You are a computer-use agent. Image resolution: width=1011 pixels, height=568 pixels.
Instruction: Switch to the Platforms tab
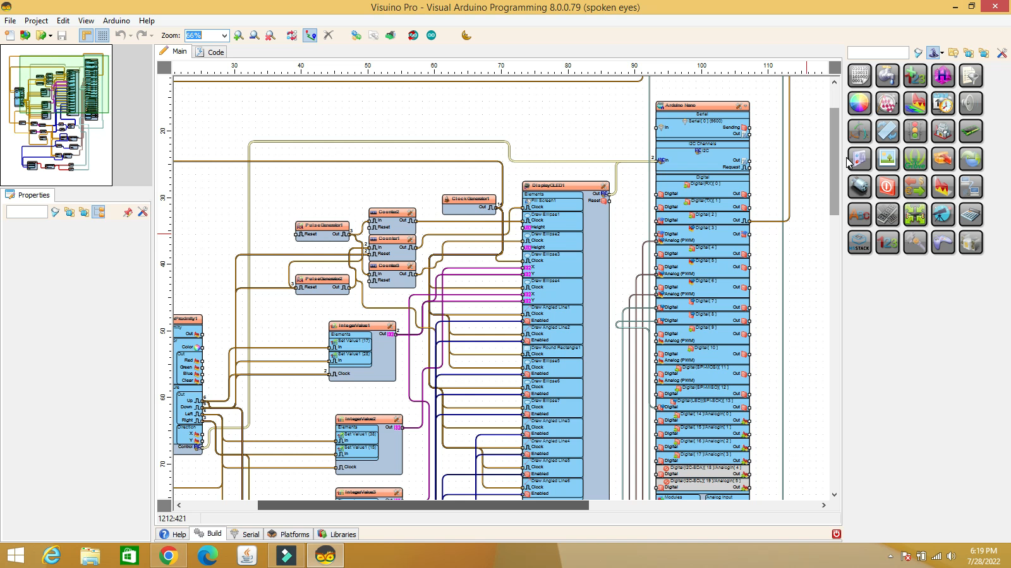pos(289,534)
